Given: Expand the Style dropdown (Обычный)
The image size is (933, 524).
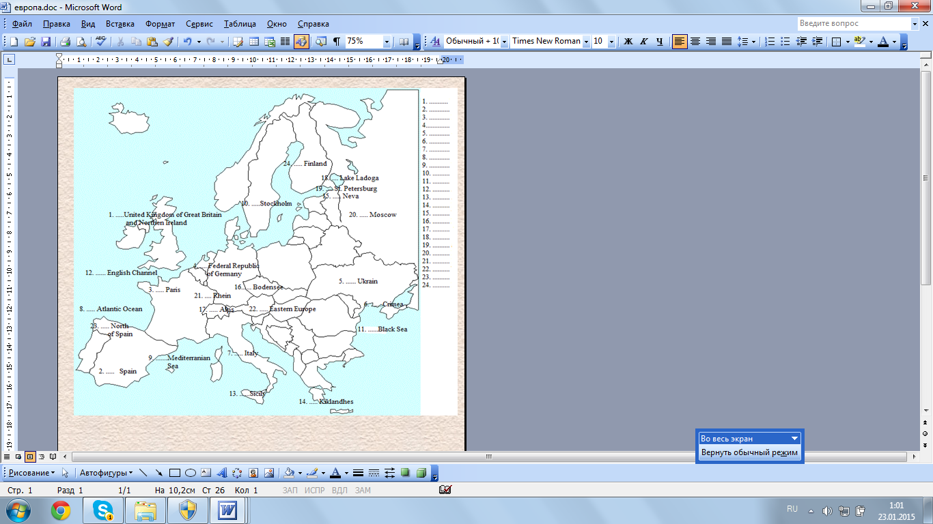Looking at the screenshot, I should pos(504,42).
